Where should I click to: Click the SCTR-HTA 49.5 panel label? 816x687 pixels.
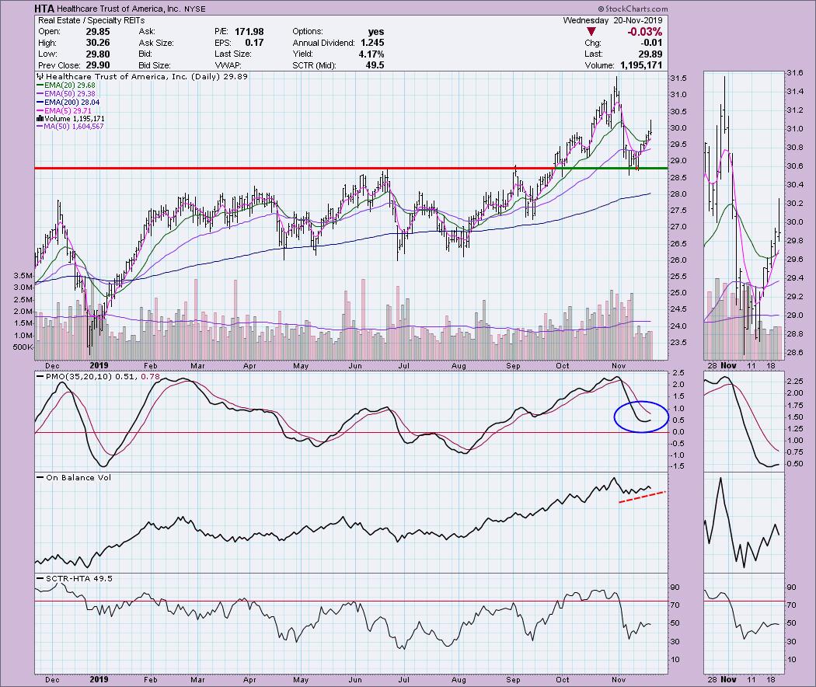pyautogui.click(x=73, y=578)
